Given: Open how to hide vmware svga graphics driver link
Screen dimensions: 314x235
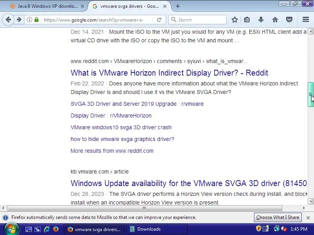Looking at the screenshot, I should [122, 139].
